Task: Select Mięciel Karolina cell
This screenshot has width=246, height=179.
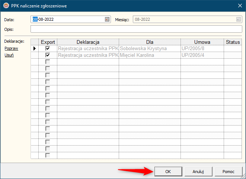Action: tap(150, 55)
